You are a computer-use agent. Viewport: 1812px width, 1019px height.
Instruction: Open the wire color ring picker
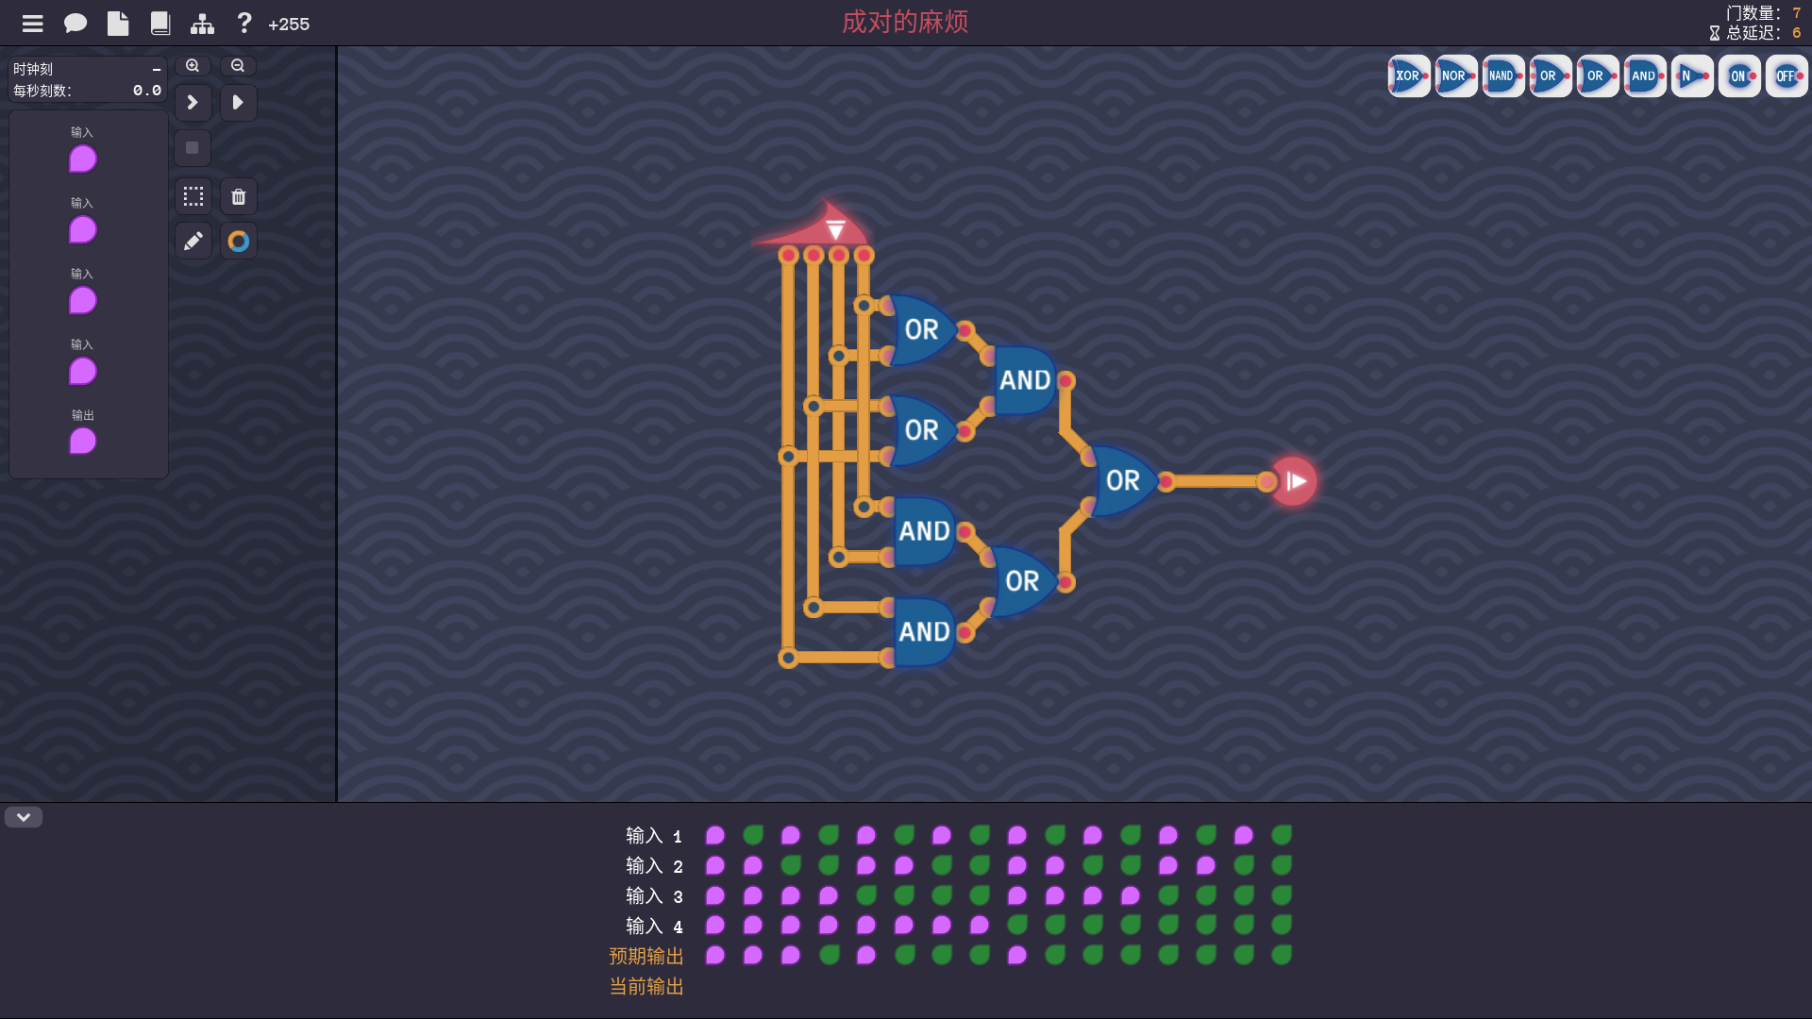[x=239, y=242]
